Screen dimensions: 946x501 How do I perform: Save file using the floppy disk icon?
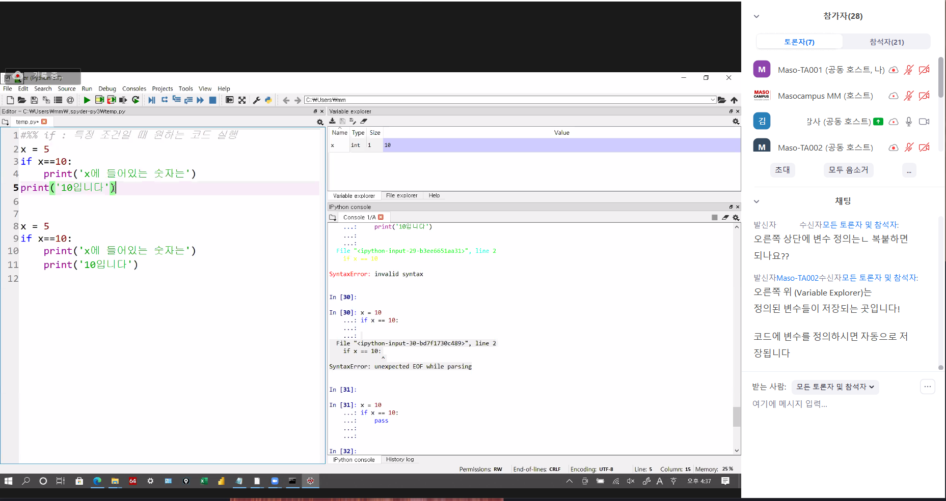(x=34, y=100)
